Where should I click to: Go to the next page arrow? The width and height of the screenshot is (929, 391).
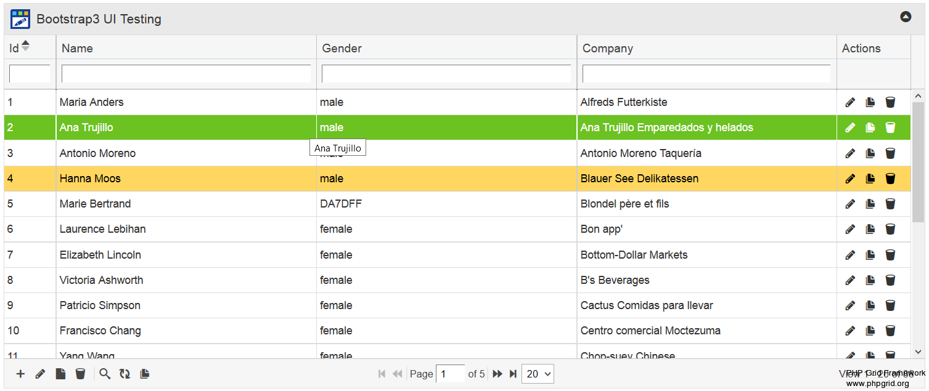click(x=497, y=374)
